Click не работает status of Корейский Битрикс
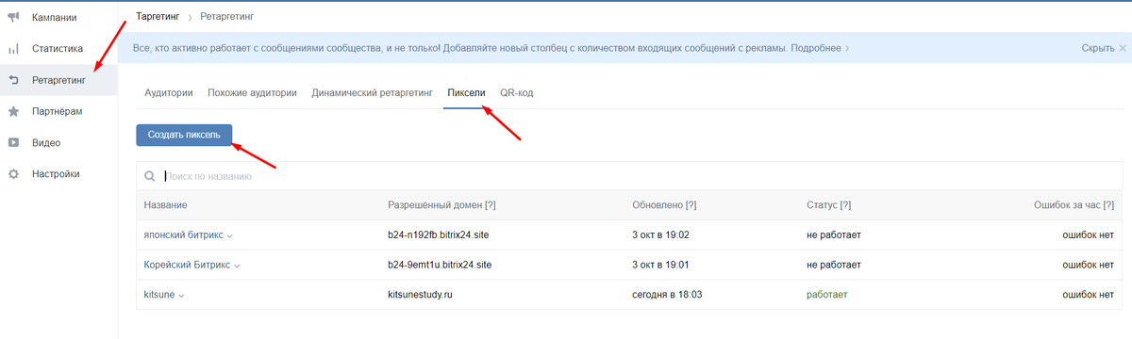This screenshot has width=1132, height=339. click(x=834, y=265)
